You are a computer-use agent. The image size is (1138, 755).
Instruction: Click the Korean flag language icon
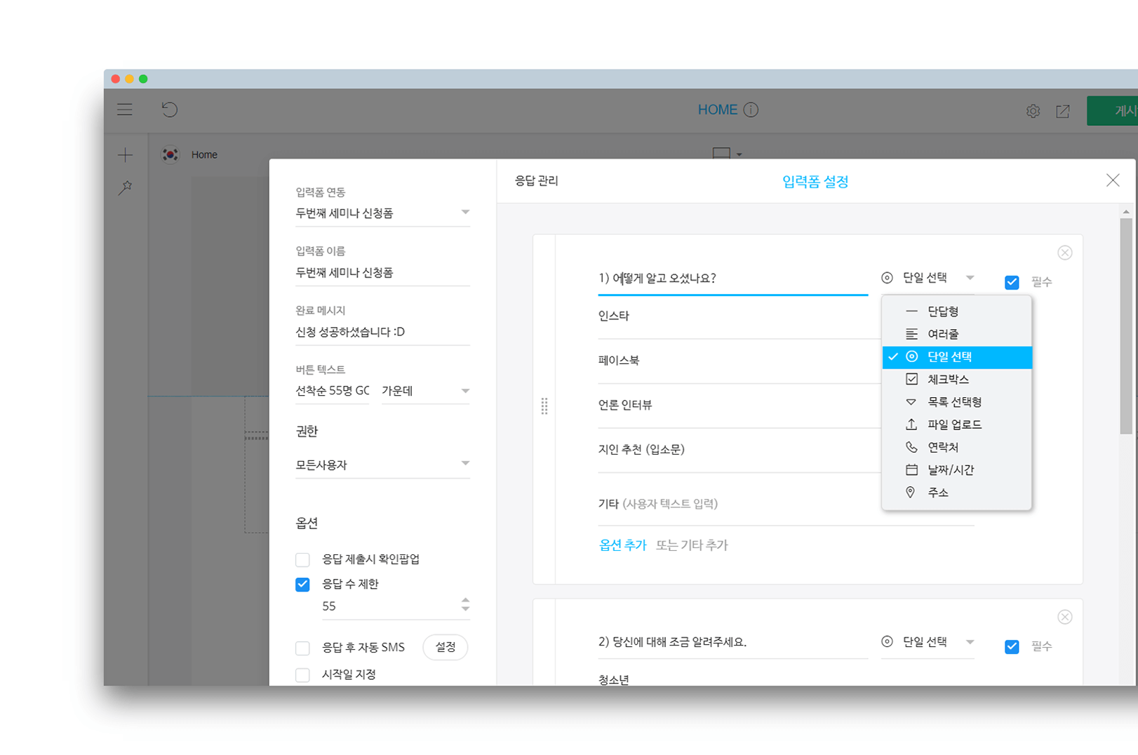(x=170, y=154)
